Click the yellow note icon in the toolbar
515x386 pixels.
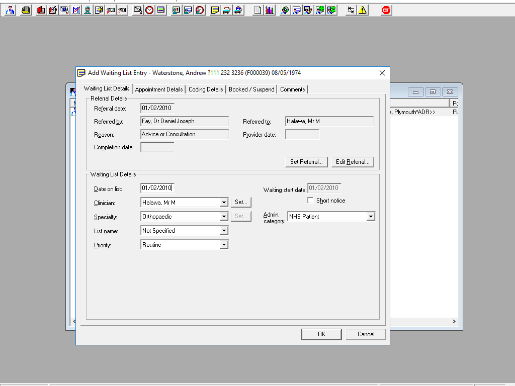point(215,10)
